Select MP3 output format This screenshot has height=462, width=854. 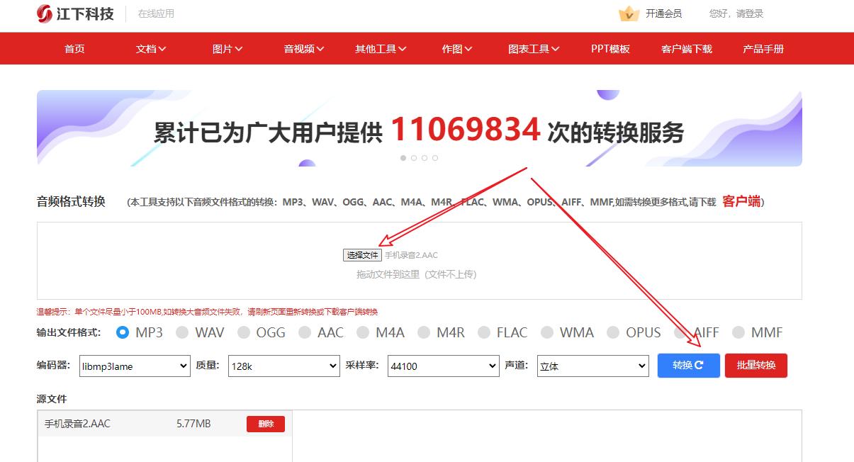(123, 332)
